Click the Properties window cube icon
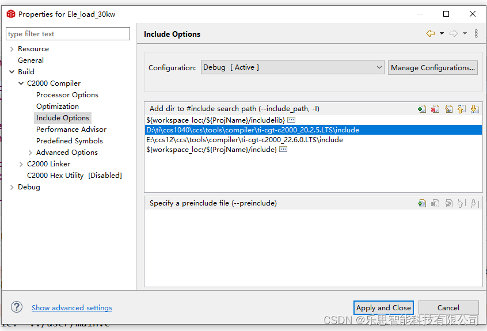 pyautogui.click(x=11, y=14)
